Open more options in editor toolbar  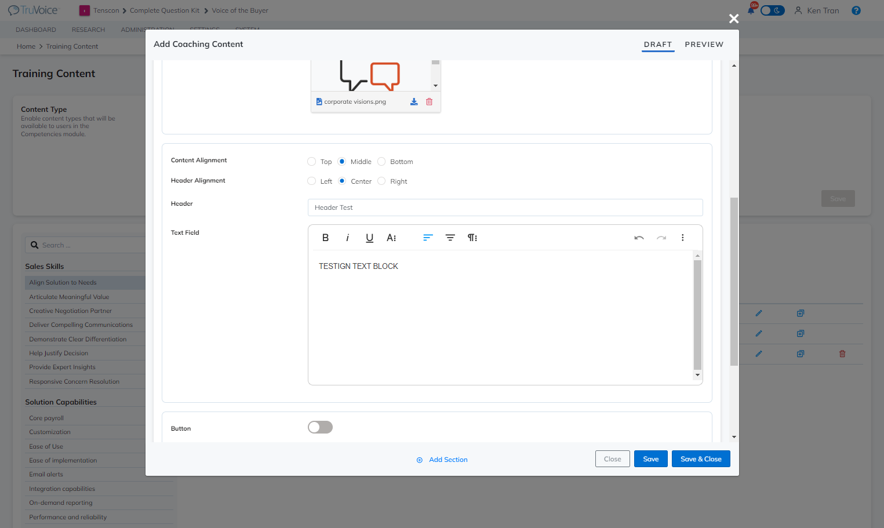(683, 238)
